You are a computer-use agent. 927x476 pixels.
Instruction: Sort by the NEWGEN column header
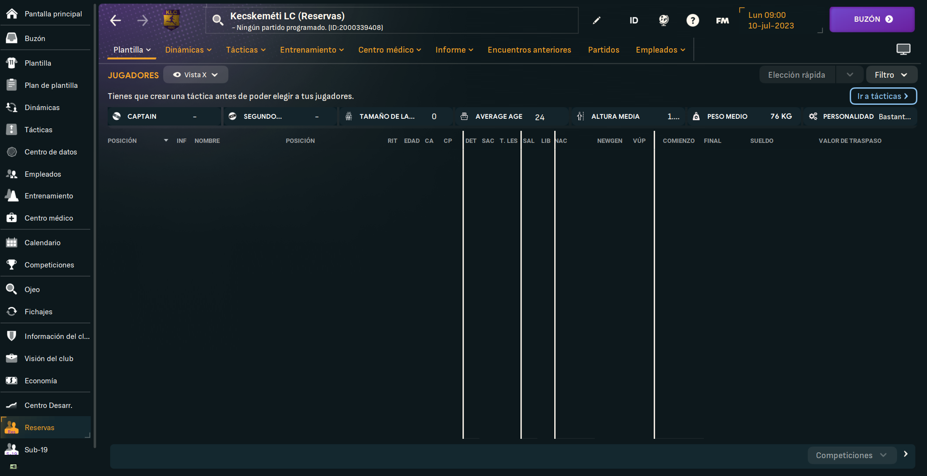610,141
